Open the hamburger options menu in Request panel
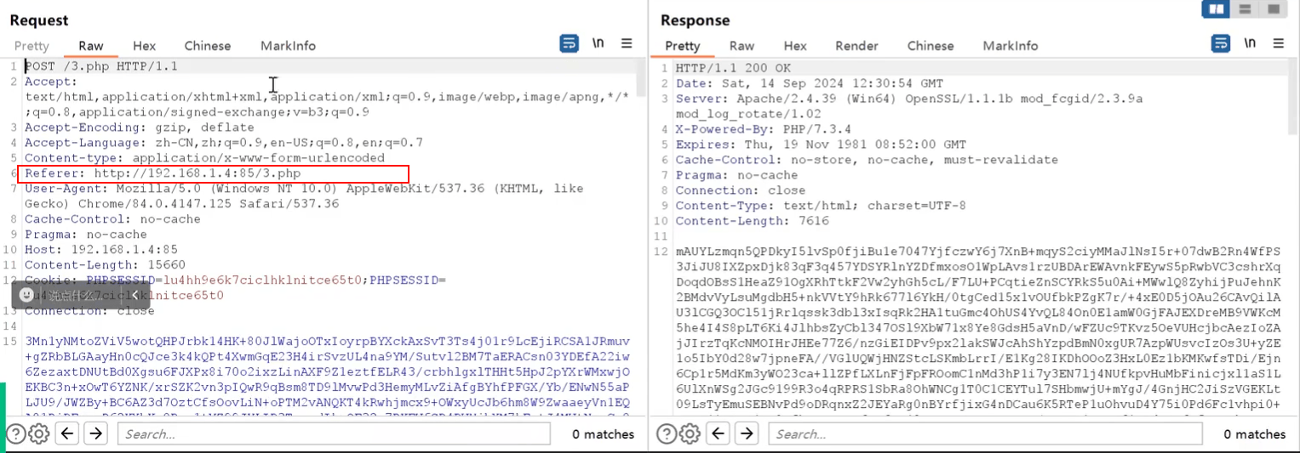1300x453 pixels. (x=627, y=44)
